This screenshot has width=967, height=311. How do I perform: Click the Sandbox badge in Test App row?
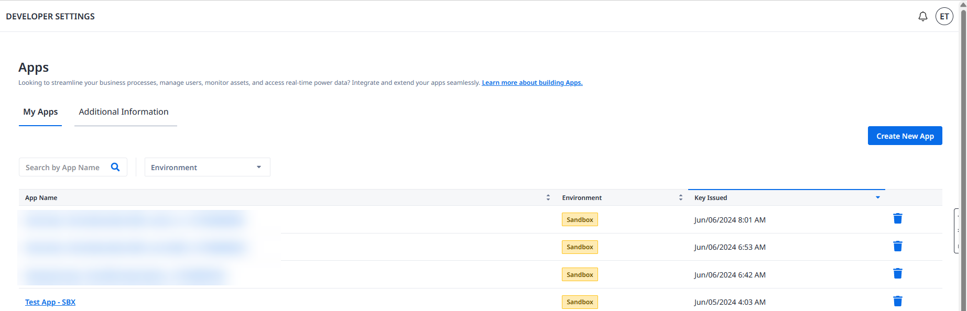pyautogui.click(x=580, y=302)
